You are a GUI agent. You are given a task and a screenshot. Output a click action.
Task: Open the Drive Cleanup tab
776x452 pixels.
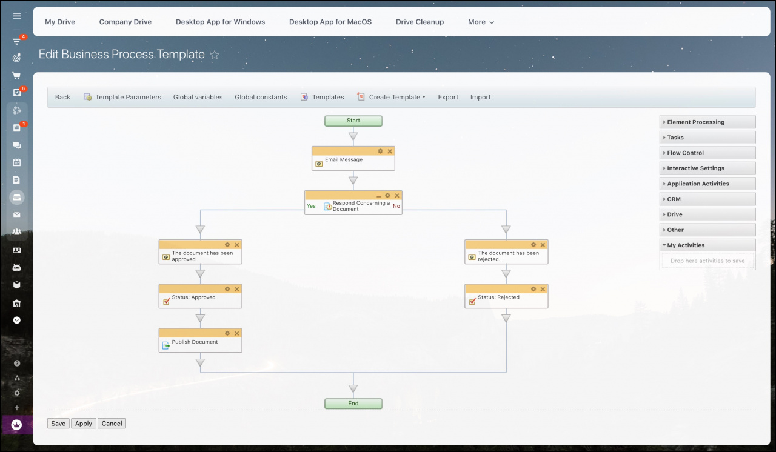click(420, 22)
